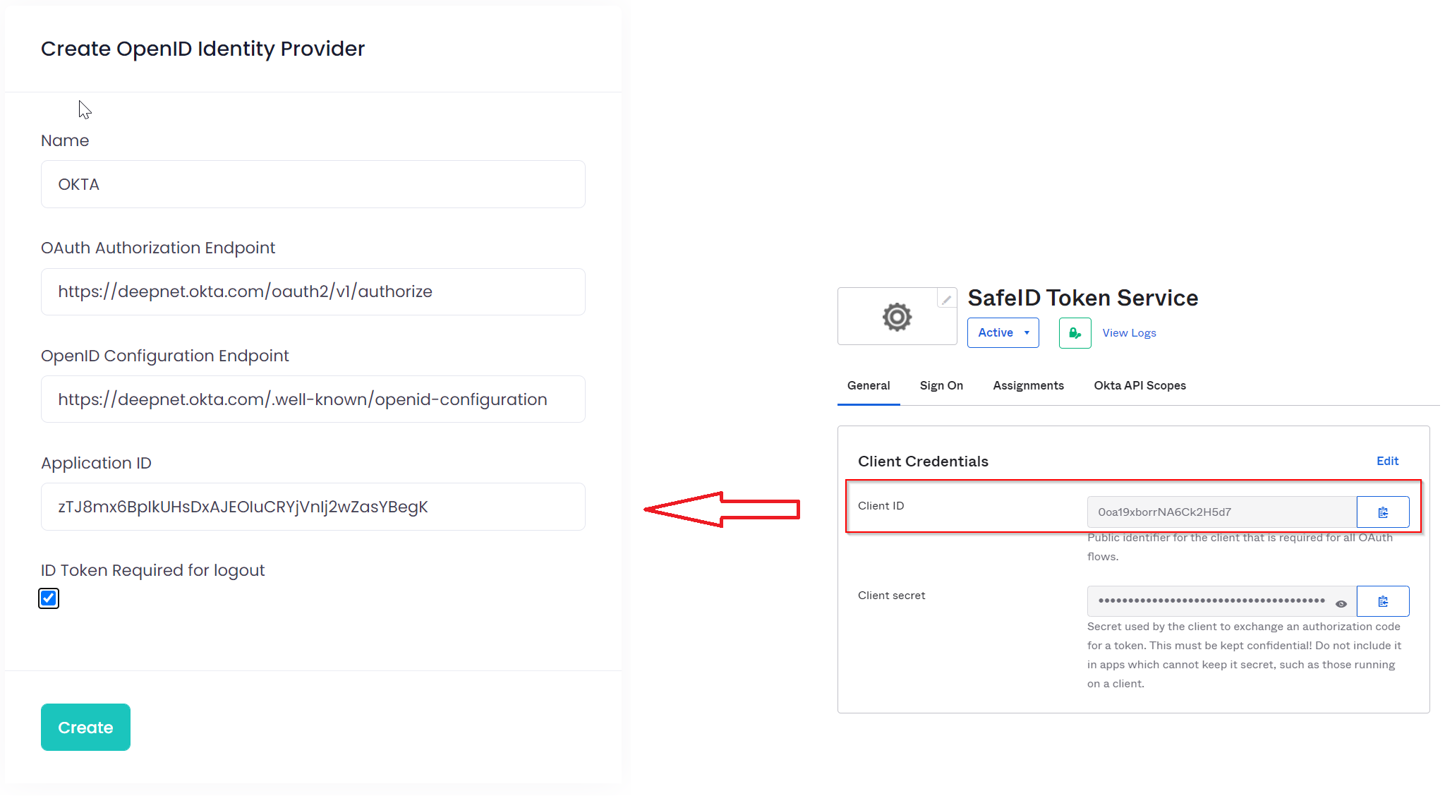Click the gear app logo icon
Image resolution: width=1445 pixels, height=808 pixels.
click(897, 317)
